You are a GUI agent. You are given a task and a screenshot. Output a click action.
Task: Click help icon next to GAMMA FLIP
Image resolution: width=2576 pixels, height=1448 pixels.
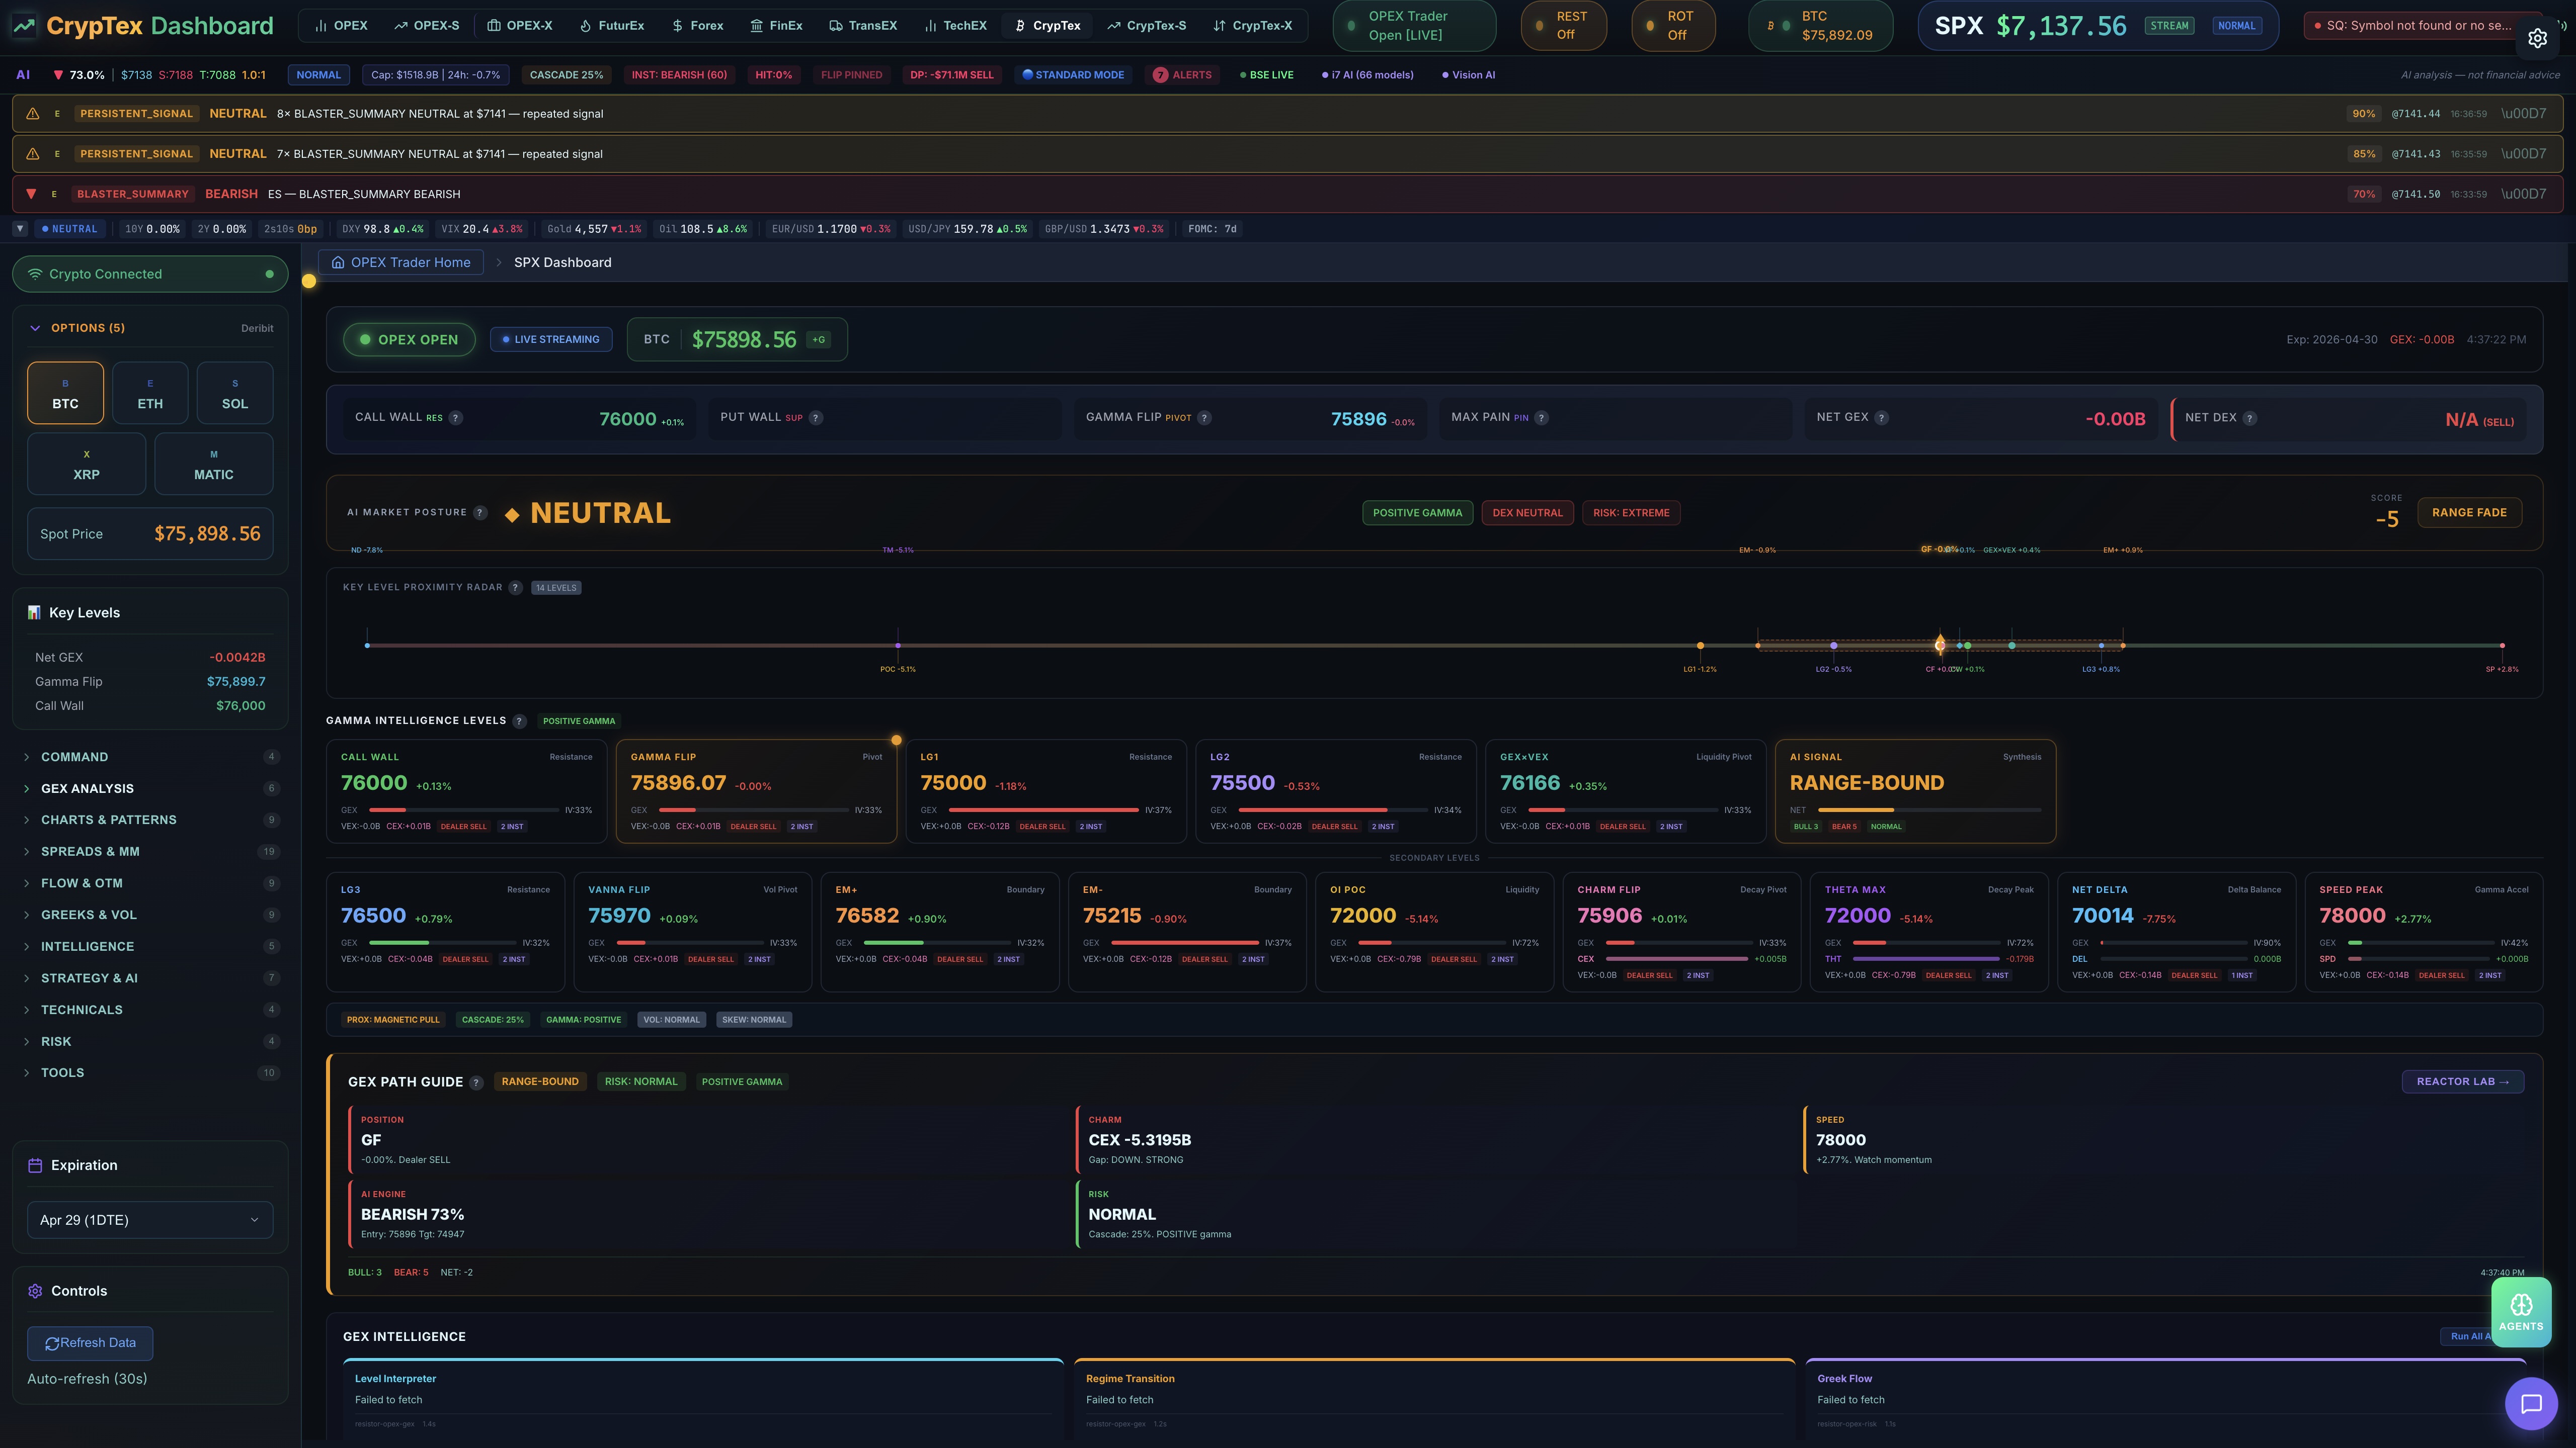click(1205, 418)
